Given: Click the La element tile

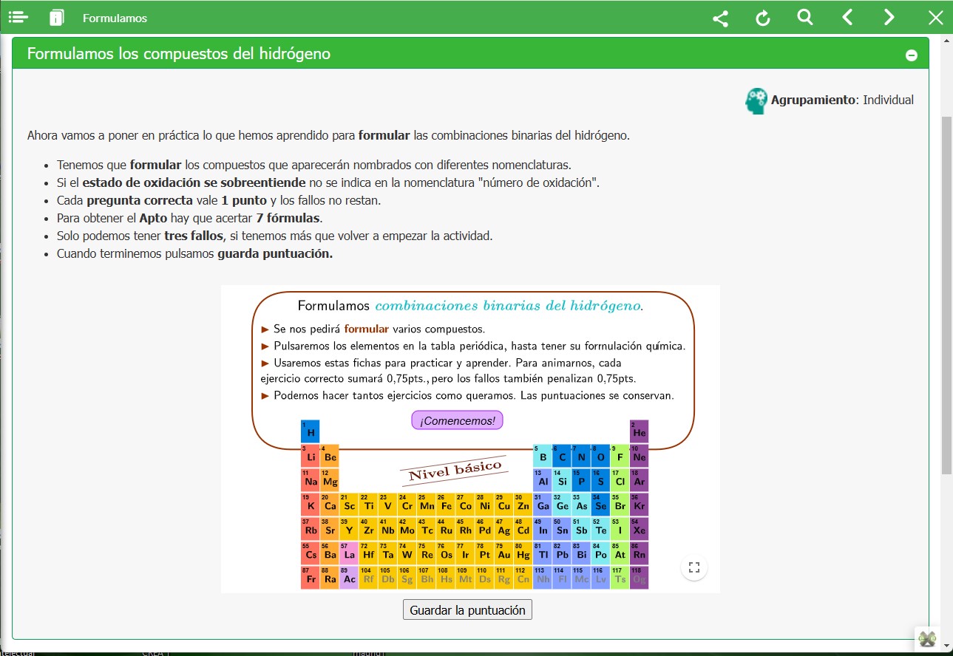Looking at the screenshot, I should [x=349, y=553].
